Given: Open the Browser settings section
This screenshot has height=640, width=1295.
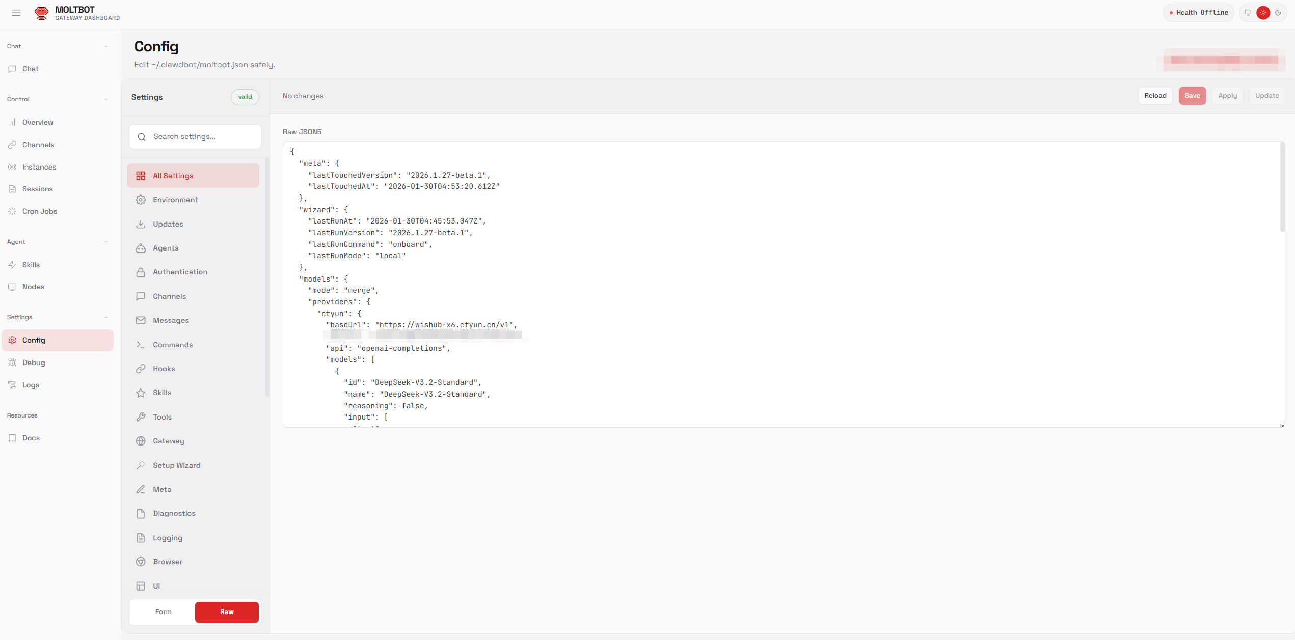Looking at the screenshot, I should [x=167, y=562].
